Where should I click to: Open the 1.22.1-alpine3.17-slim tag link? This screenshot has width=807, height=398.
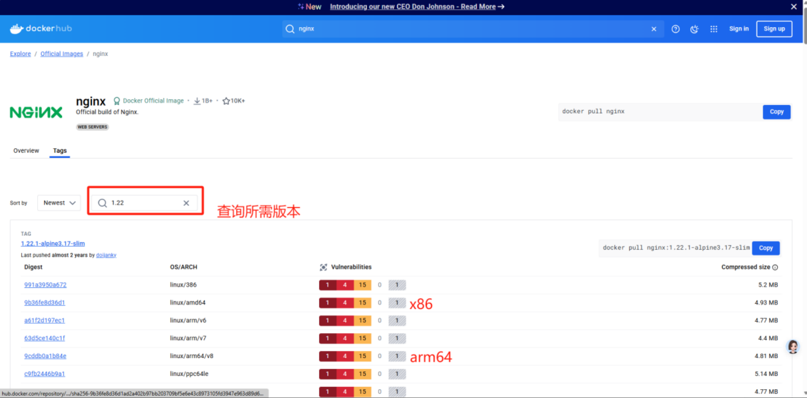(x=53, y=243)
